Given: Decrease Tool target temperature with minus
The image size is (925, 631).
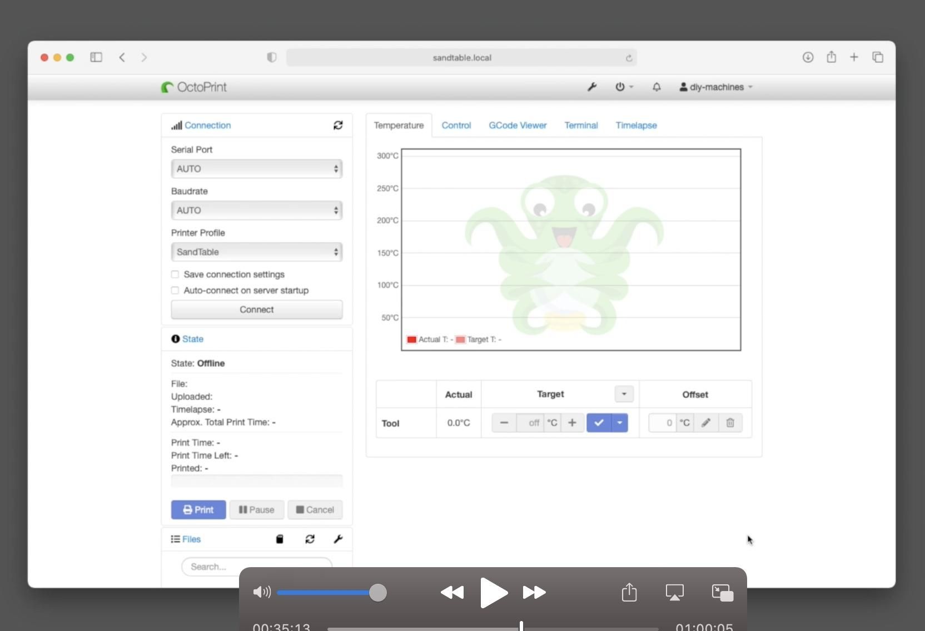Looking at the screenshot, I should (504, 423).
